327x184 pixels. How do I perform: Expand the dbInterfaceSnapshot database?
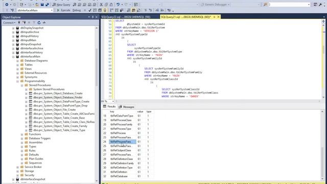click(x=13, y=179)
